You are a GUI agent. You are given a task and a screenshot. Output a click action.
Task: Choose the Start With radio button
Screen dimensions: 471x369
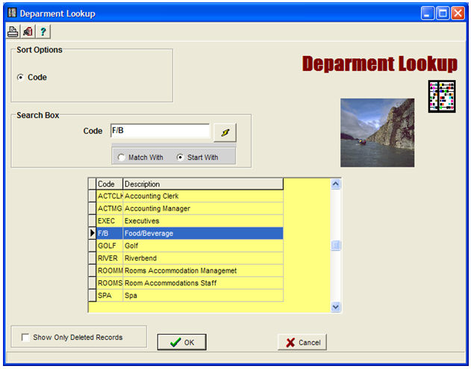point(180,158)
